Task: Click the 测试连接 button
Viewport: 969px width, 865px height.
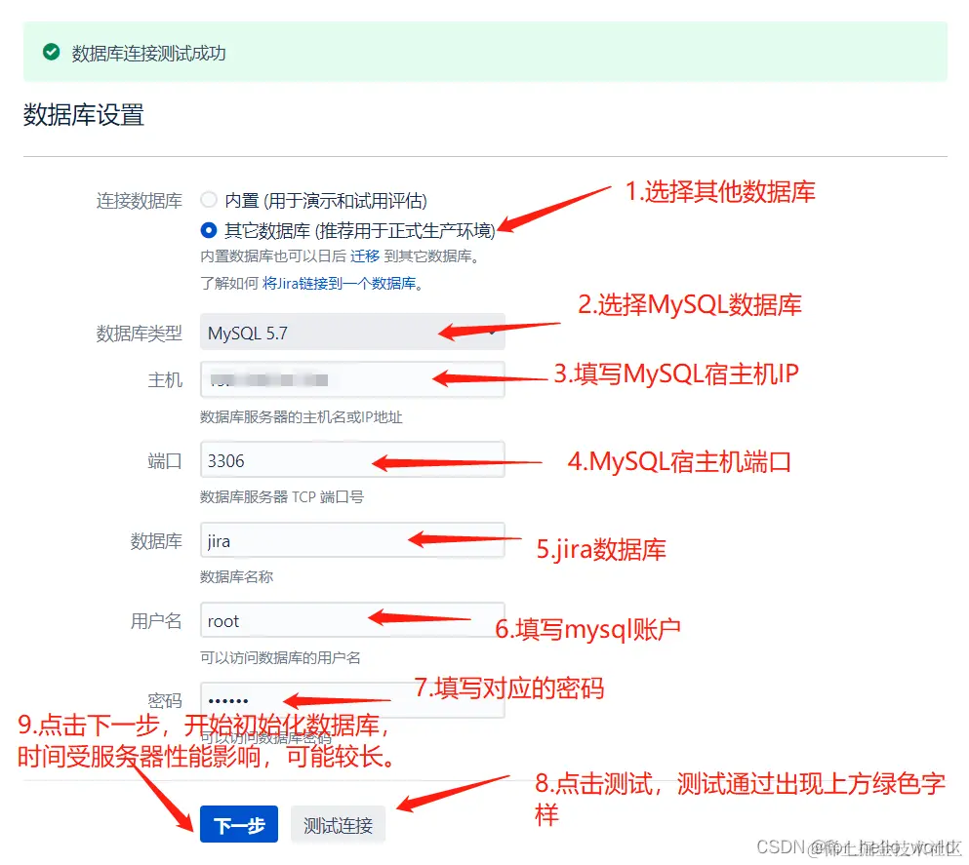Action: coord(338,823)
